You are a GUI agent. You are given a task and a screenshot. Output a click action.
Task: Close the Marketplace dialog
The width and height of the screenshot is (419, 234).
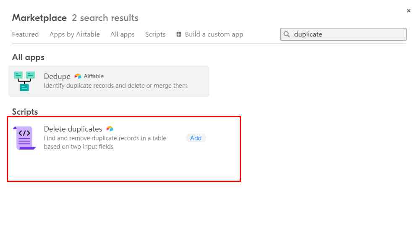[409, 11]
